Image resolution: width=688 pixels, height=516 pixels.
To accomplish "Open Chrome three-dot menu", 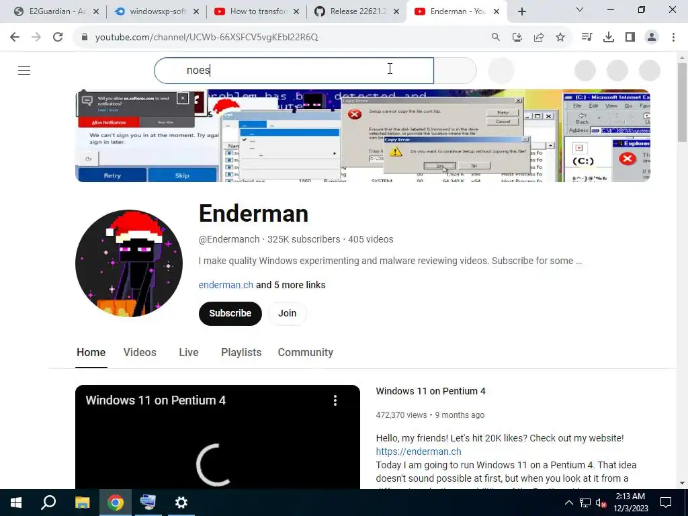I will (x=673, y=37).
